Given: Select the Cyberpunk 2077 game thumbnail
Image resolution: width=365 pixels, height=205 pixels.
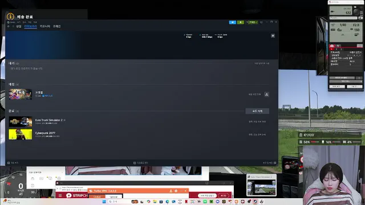Looking at the screenshot, I should (x=21, y=134).
